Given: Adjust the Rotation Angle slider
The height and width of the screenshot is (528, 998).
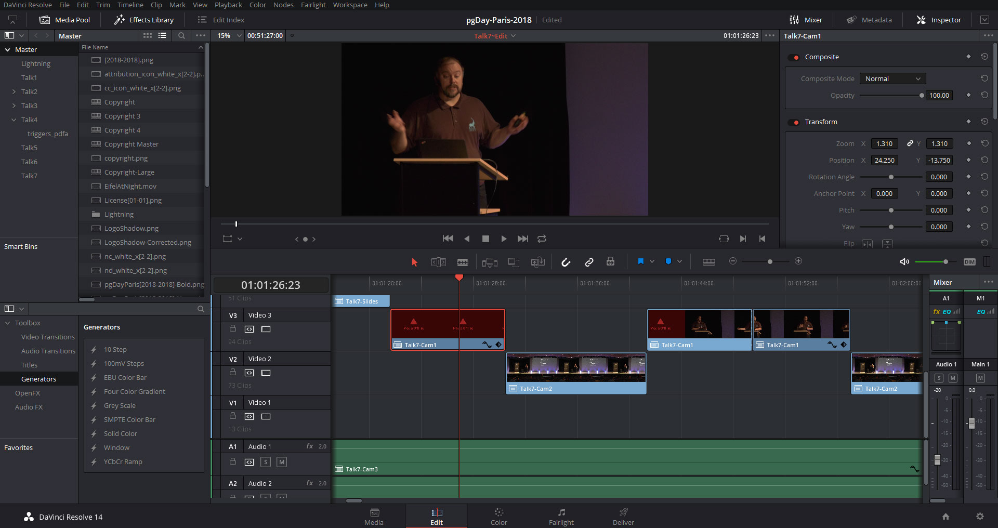Looking at the screenshot, I should pyautogui.click(x=891, y=177).
